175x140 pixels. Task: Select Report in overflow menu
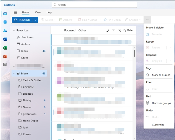[x=156, y=48]
